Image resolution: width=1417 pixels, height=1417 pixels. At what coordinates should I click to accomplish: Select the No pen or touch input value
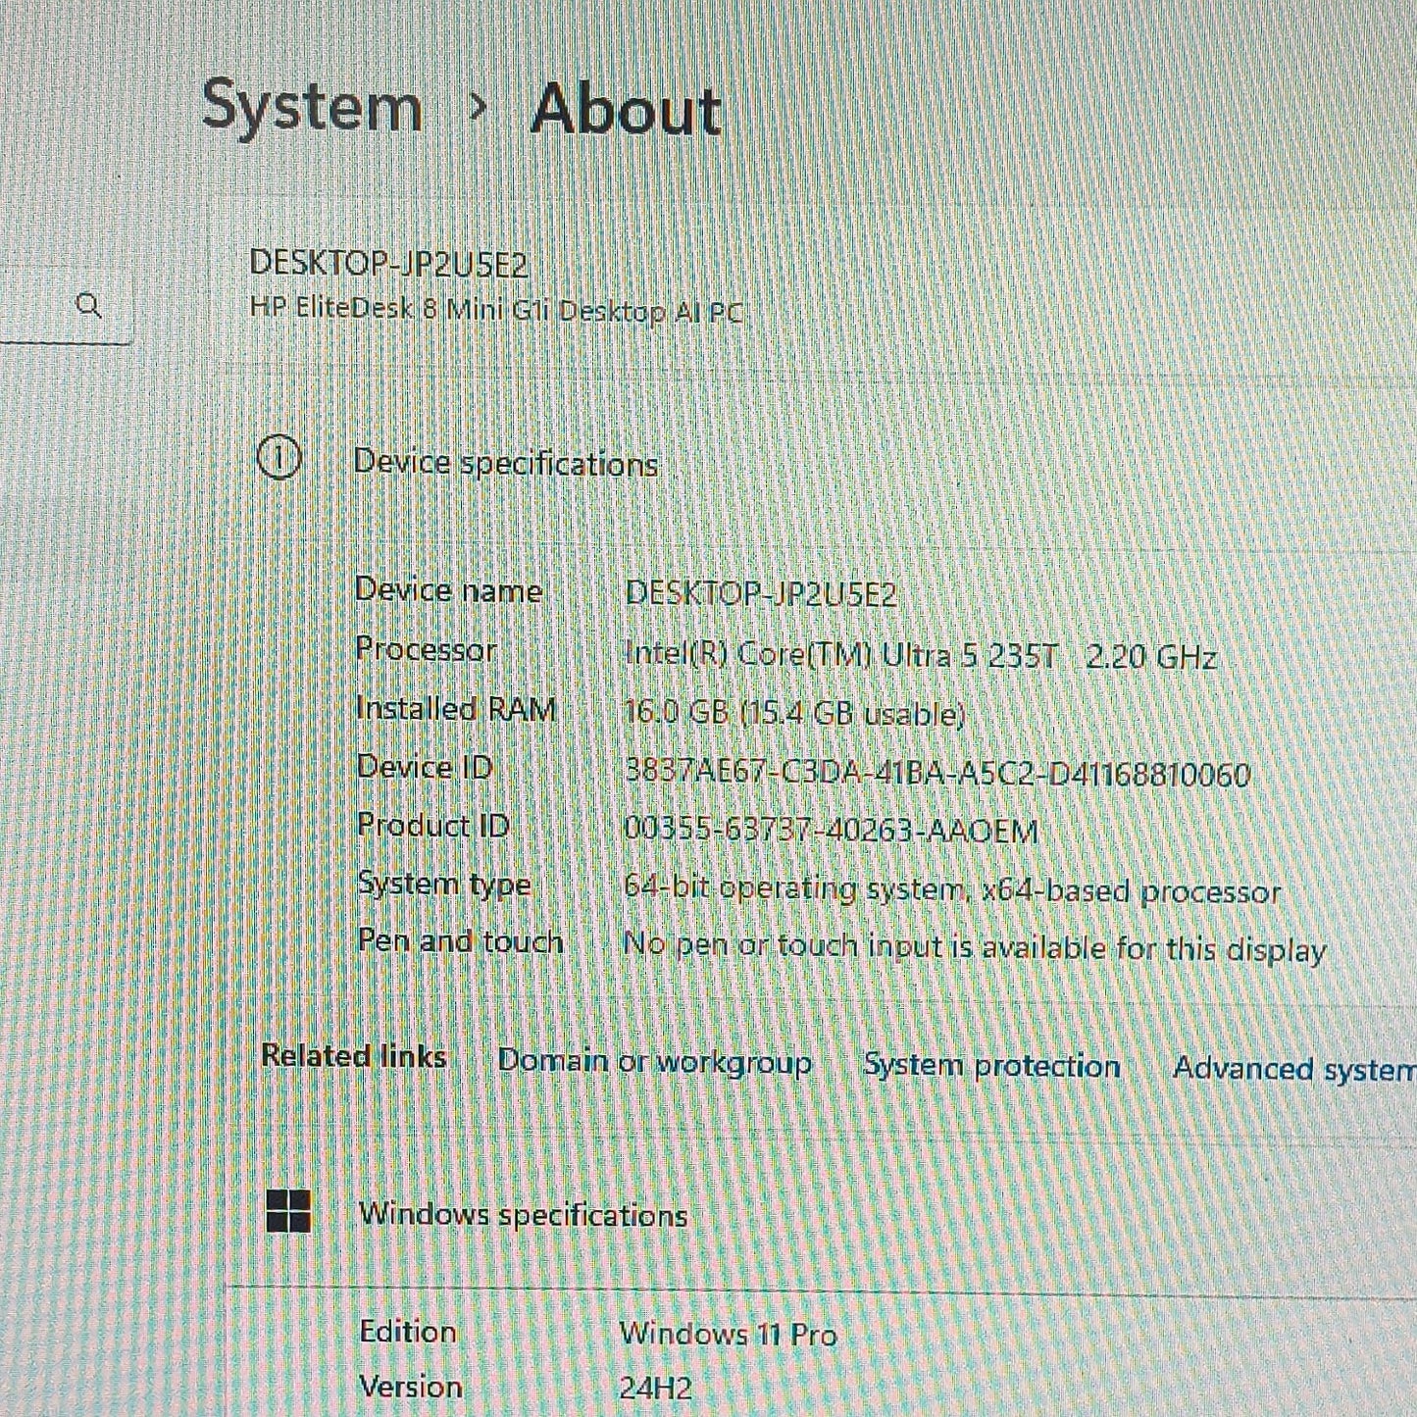coord(975,947)
